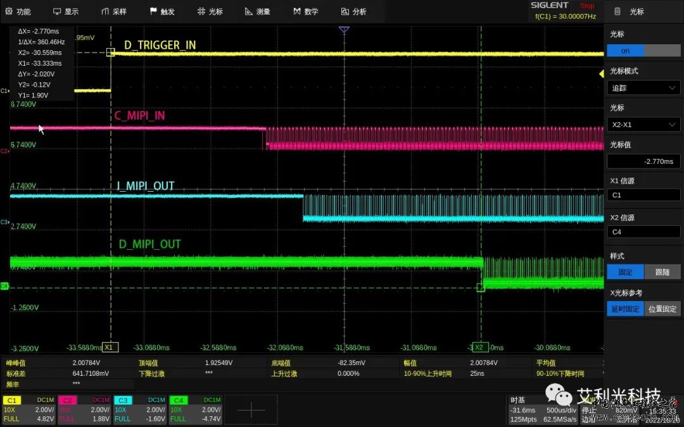Click the 顶端值 measurement 1.92549V
The image size is (684, 427).
218,362
